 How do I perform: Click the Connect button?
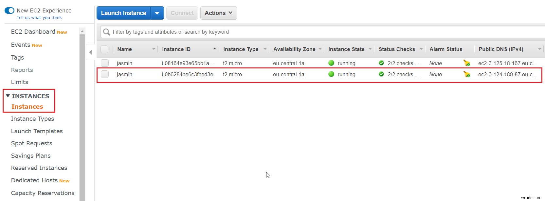tap(182, 13)
